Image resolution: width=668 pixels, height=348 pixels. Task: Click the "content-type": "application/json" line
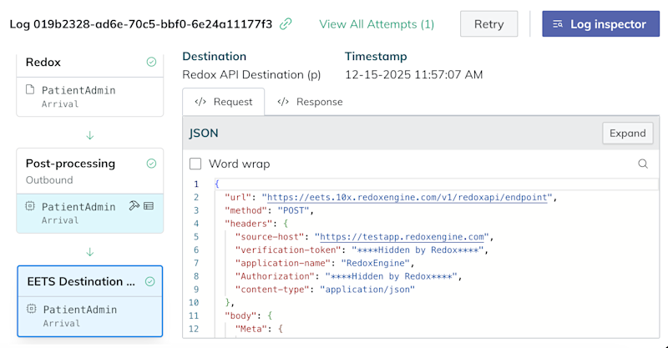pos(325,290)
